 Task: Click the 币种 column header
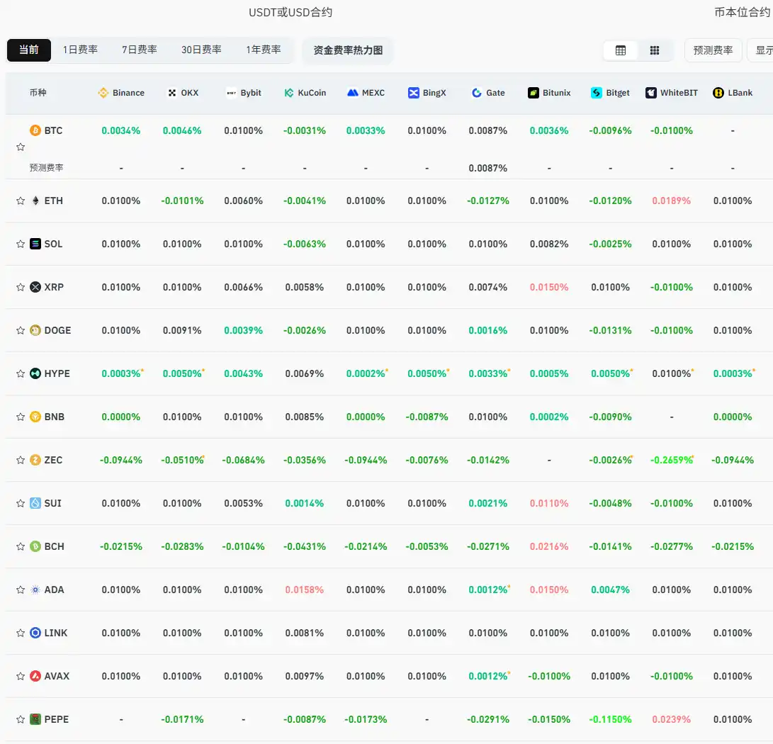click(38, 93)
